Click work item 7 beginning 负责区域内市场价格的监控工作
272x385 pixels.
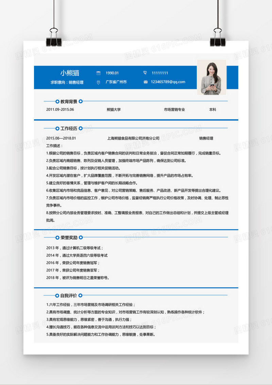coord(137,202)
